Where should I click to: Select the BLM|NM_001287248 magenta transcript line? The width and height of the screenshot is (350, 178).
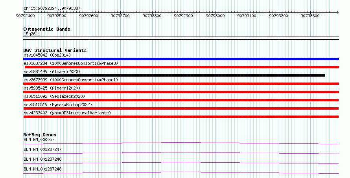[x=181, y=172]
